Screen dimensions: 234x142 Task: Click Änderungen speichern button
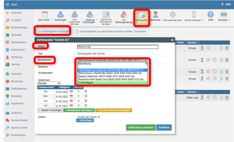141,127
